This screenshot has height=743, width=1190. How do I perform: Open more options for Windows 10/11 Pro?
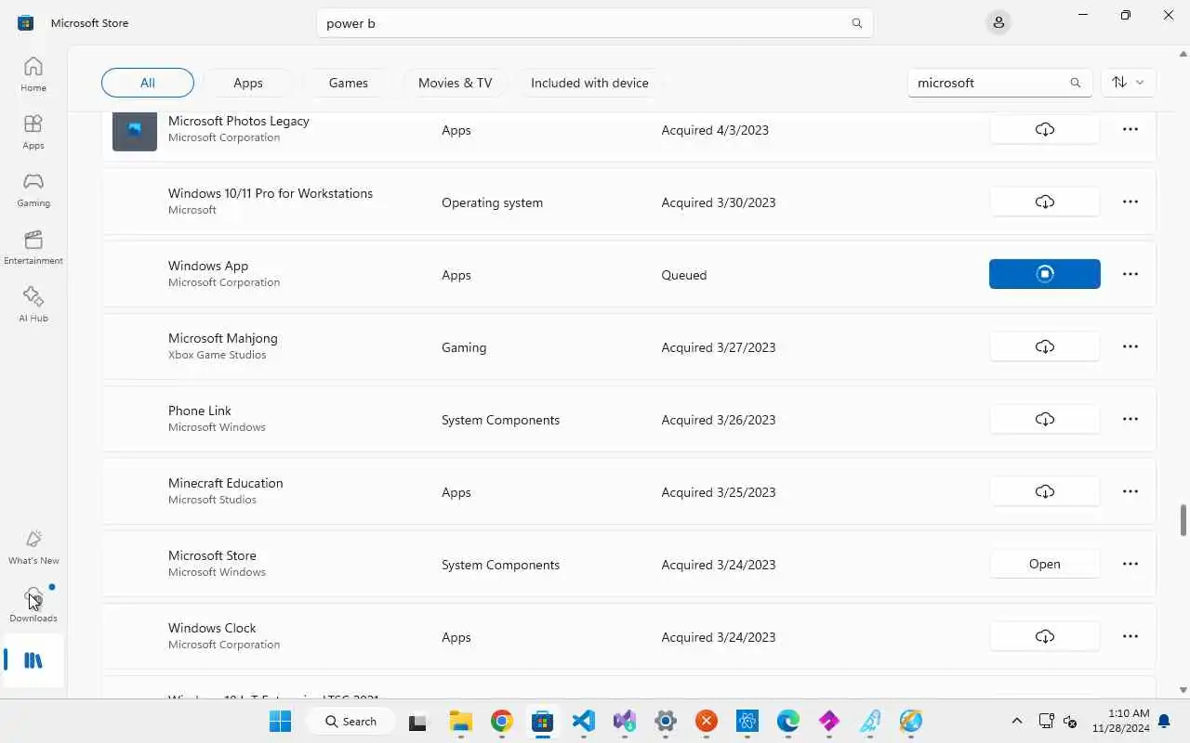click(1130, 202)
